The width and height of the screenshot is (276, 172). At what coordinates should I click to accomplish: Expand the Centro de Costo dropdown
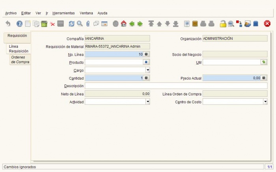pos(265,101)
